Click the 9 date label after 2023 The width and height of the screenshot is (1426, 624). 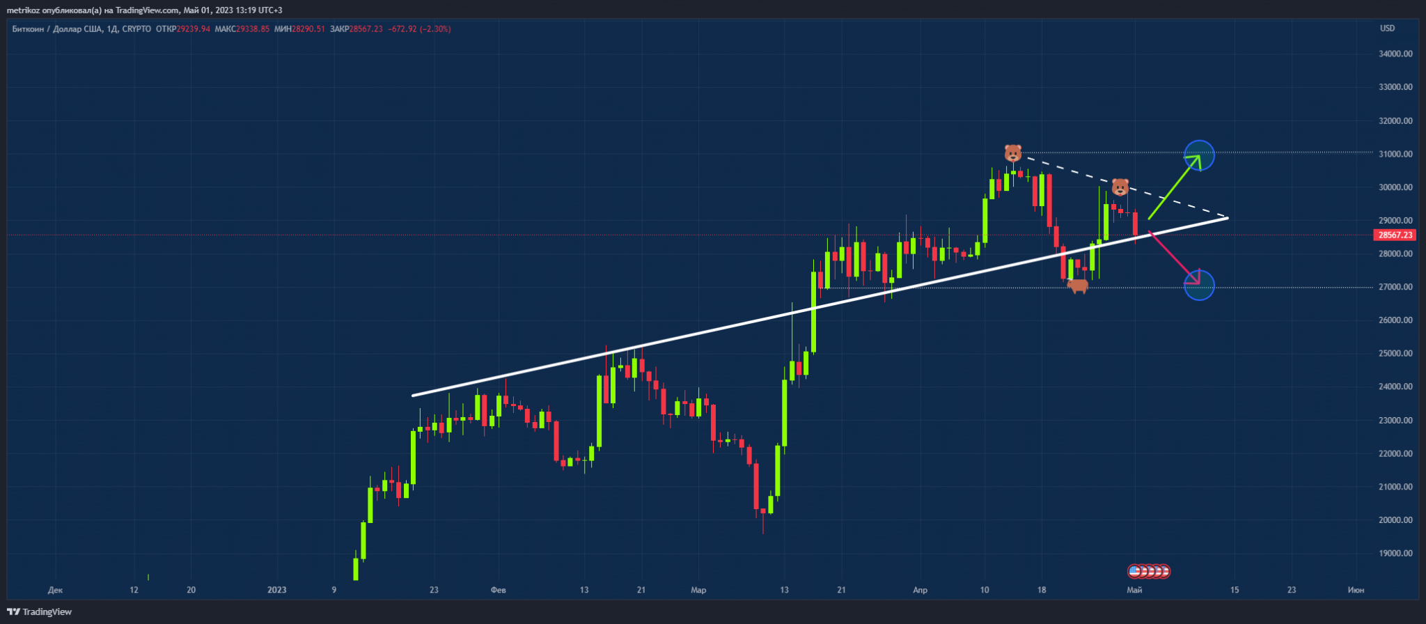tap(334, 590)
